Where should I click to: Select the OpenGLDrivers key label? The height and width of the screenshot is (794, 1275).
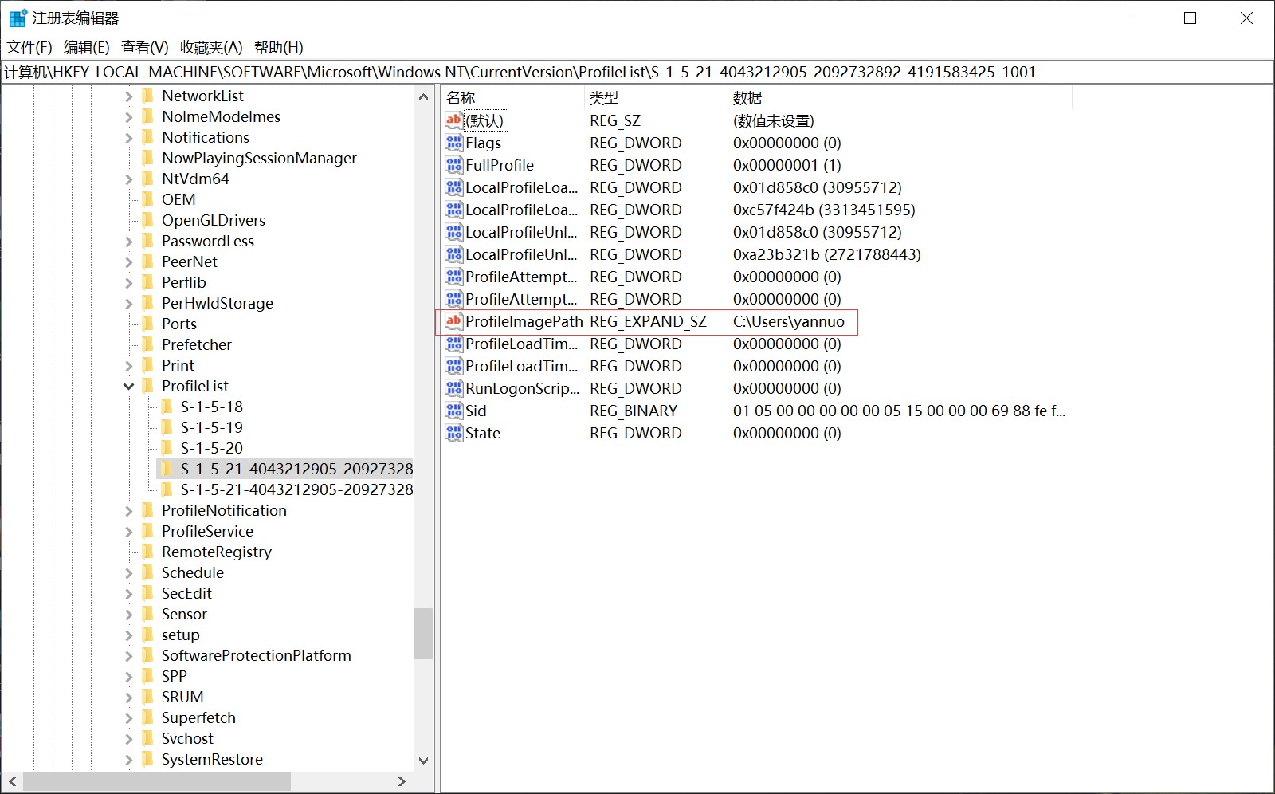(214, 220)
